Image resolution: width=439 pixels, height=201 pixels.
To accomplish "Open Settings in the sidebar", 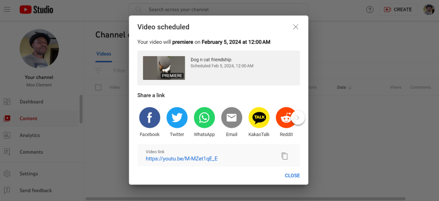I will pyautogui.click(x=39, y=174).
